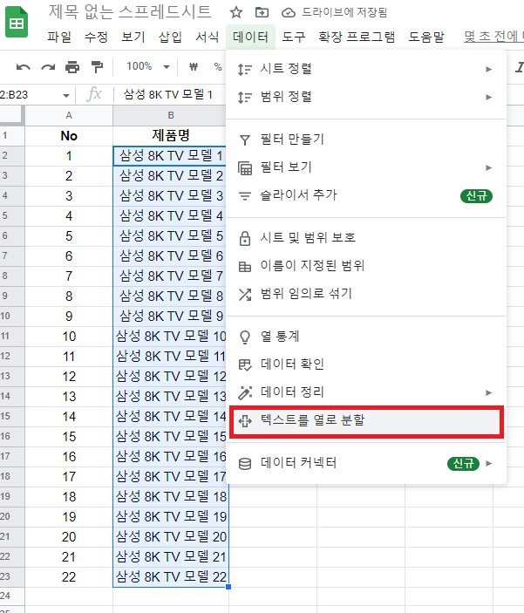Open the 삽입 menu
The height and width of the screenshot is (613, 524).
(x=171, y=37)
